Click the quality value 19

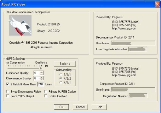click(46, 66)
